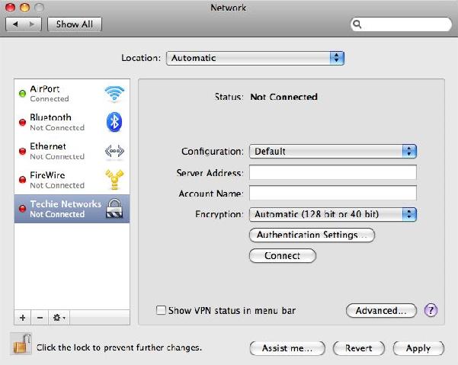The height and width of the screenshot is (365, 458).
Task: Click the blue Bluetooth icon
Action: click(114, 122)
